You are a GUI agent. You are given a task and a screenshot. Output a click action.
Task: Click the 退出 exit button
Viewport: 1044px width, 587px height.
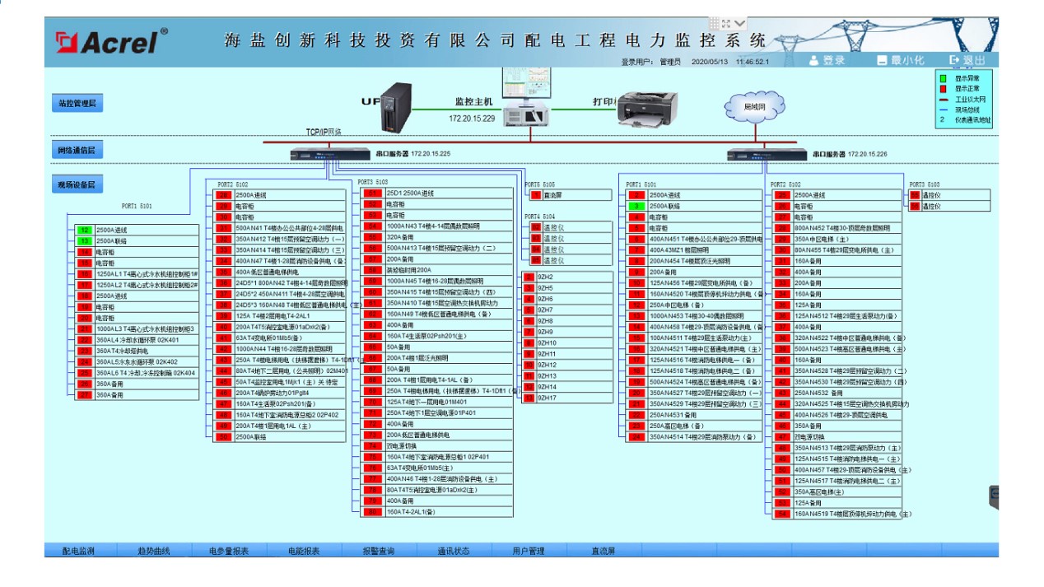[x=967, y=60]
